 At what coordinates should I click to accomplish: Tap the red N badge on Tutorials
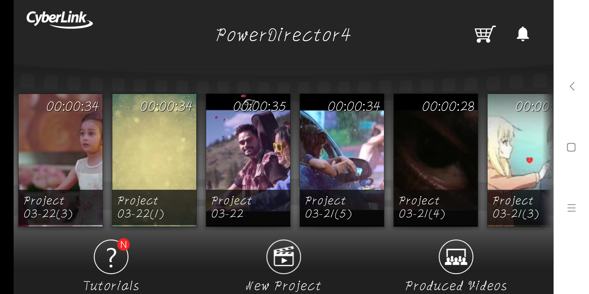[x=124, y=244]
